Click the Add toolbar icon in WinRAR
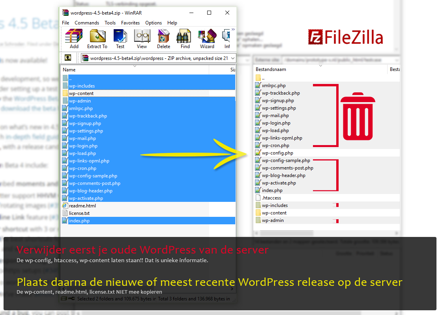This screenshot has height=315, width=442. pos(74,39)
